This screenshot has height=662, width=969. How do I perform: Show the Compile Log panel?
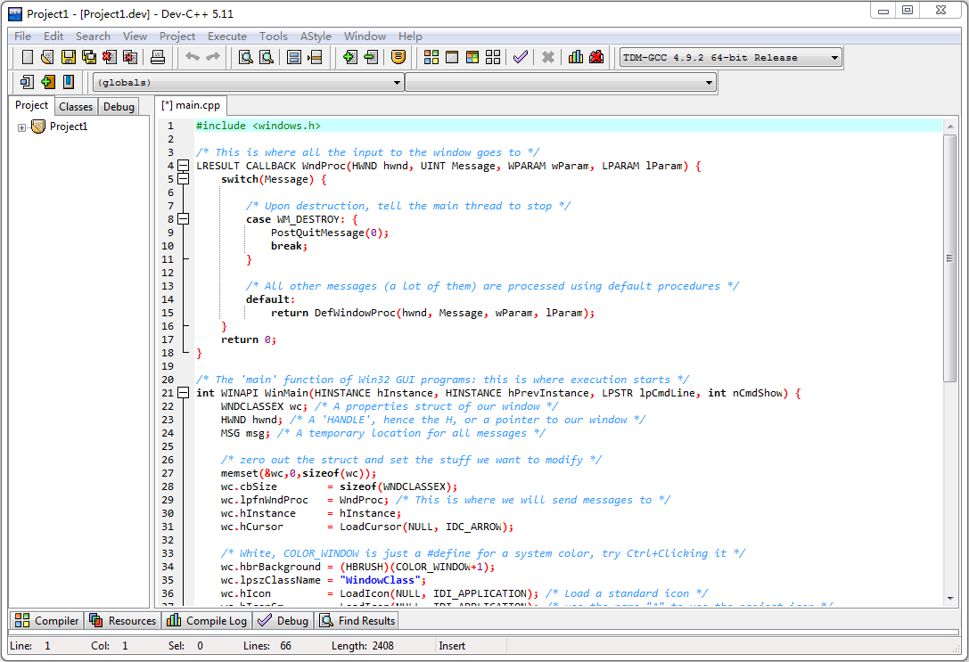pyautogui.click(x=206, y=620)
